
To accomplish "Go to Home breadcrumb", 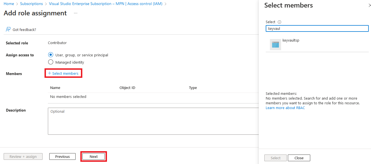I will pos(9,4).
